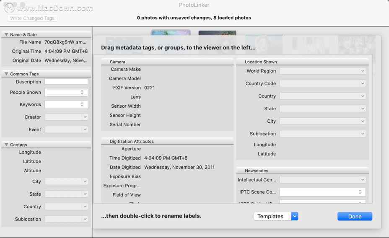
Task: Open the Geotags State dropdown
Action: tap(66, 194)
